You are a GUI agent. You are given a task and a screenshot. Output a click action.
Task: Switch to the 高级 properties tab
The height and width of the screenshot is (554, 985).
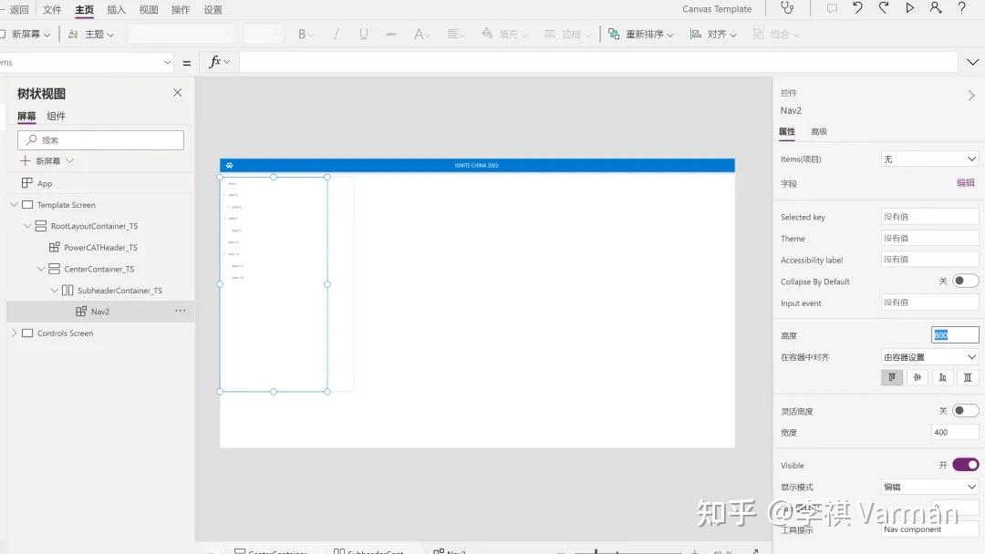(x=819, y=131)
